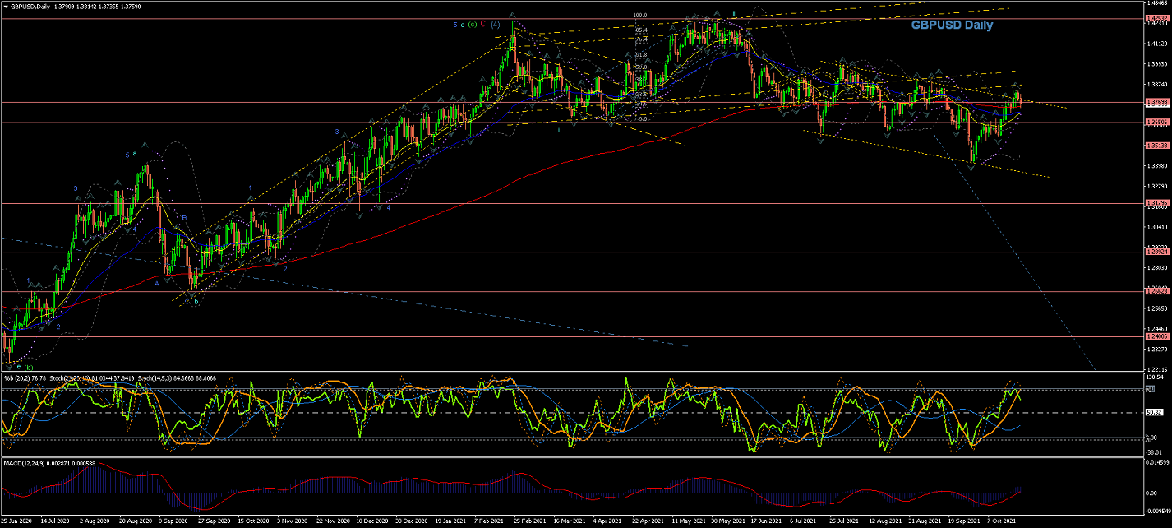Viewport: 1172px width, 528px height.
Task: Click the MACD(12,24,9) indicator label
Action: 25,464
